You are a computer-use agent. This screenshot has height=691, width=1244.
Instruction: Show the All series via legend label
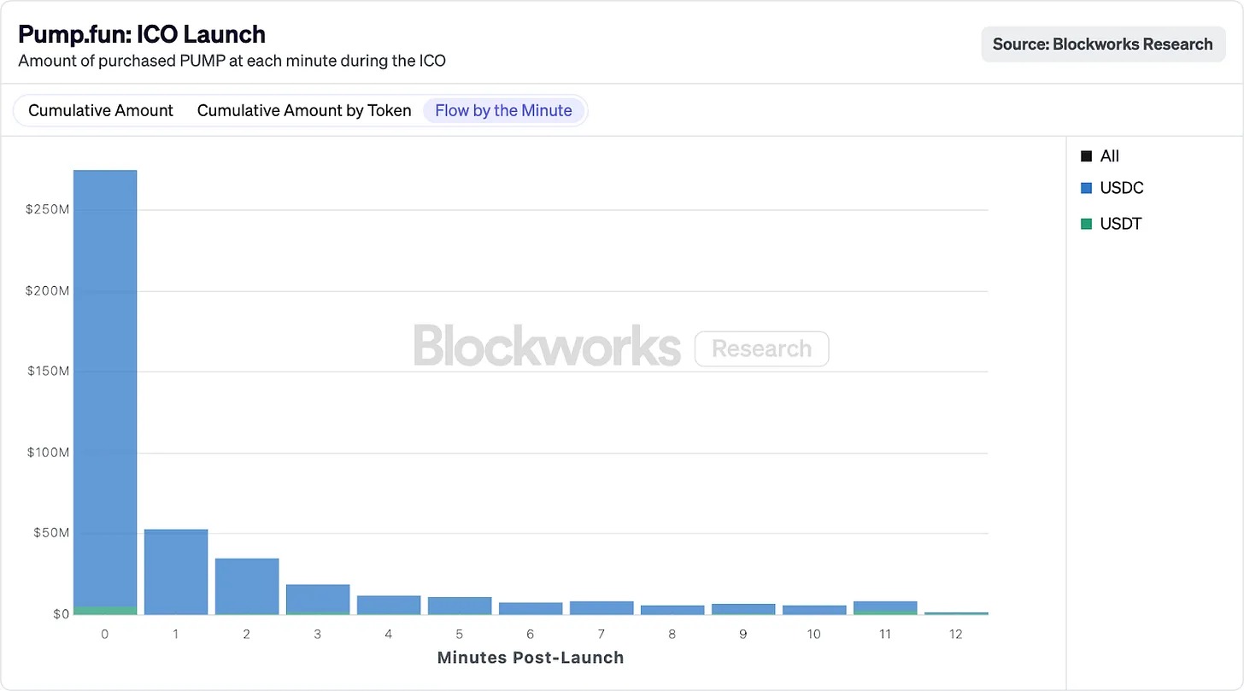pos(1109,156)
